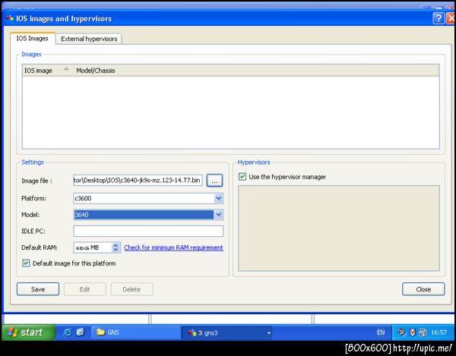Open the Model dropdown showing 3640

click(148, 215)
